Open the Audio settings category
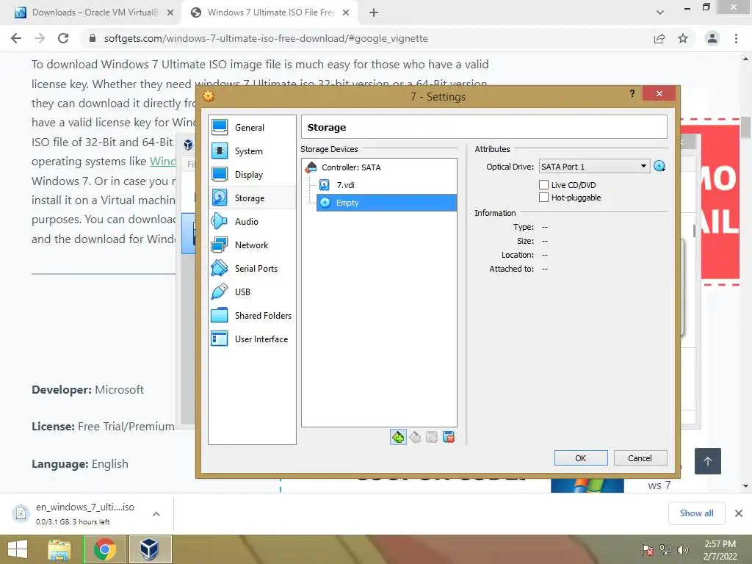 (x=252, y=222)
